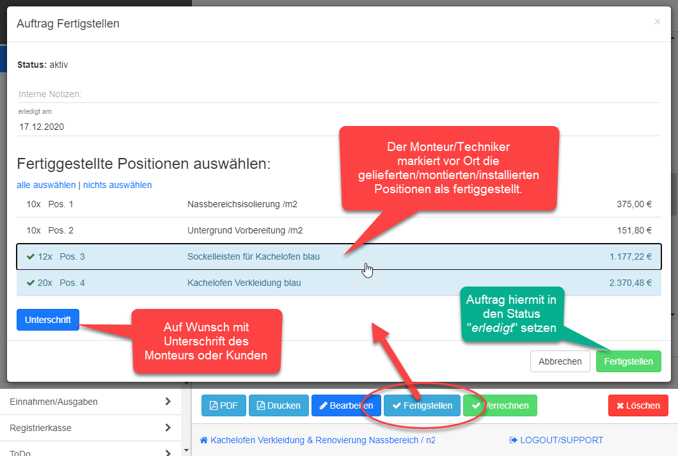This screenshot has width=678, height=456.
Task: Expand the ToDo sidebar menu
Action: click(x=91, y=452)
